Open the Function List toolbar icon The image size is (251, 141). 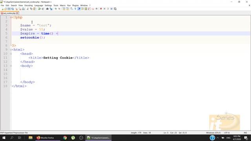[89, 9]
